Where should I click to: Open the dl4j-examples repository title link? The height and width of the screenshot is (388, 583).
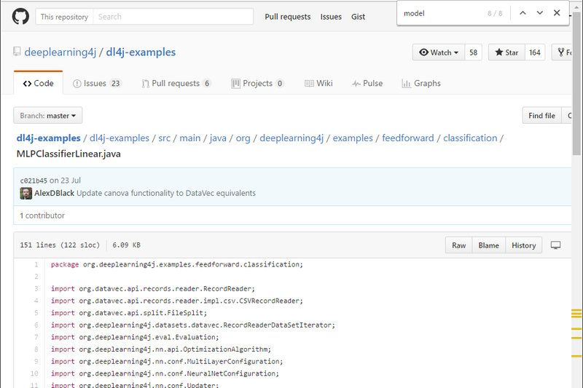pyautogui.click(x=141, y=52)
